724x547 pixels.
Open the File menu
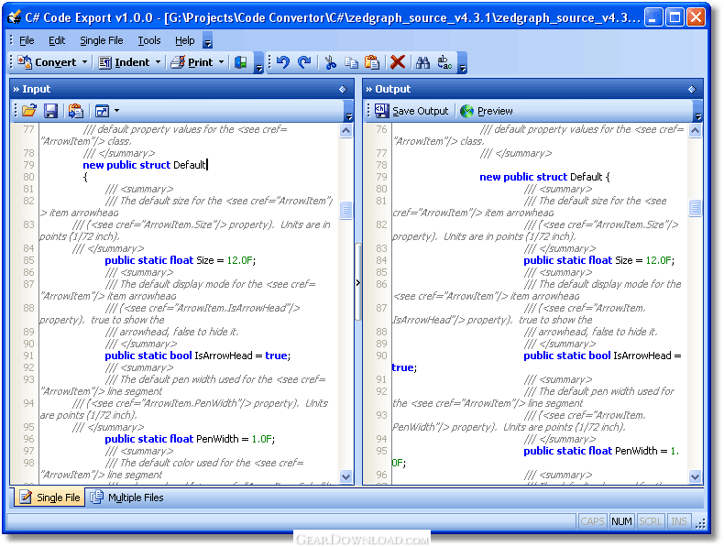(27, 40)
